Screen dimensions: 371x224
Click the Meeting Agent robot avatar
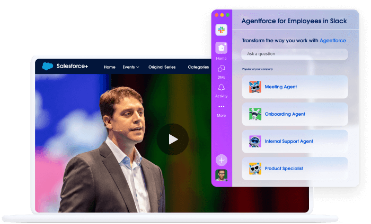255,87
